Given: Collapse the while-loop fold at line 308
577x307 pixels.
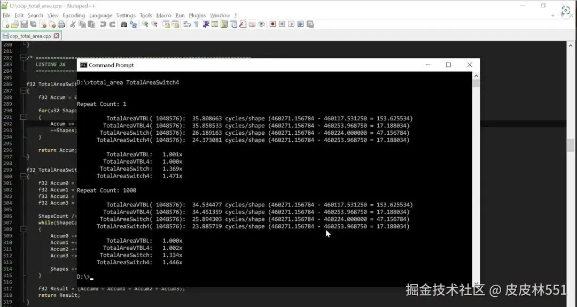Looking at the screenshot, I should [x=23, y=229].
